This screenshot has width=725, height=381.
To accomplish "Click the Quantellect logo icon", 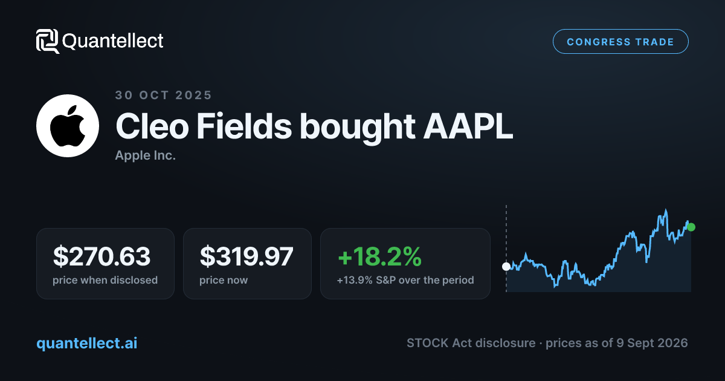I will pyautogui.click(x=47, y=41).
